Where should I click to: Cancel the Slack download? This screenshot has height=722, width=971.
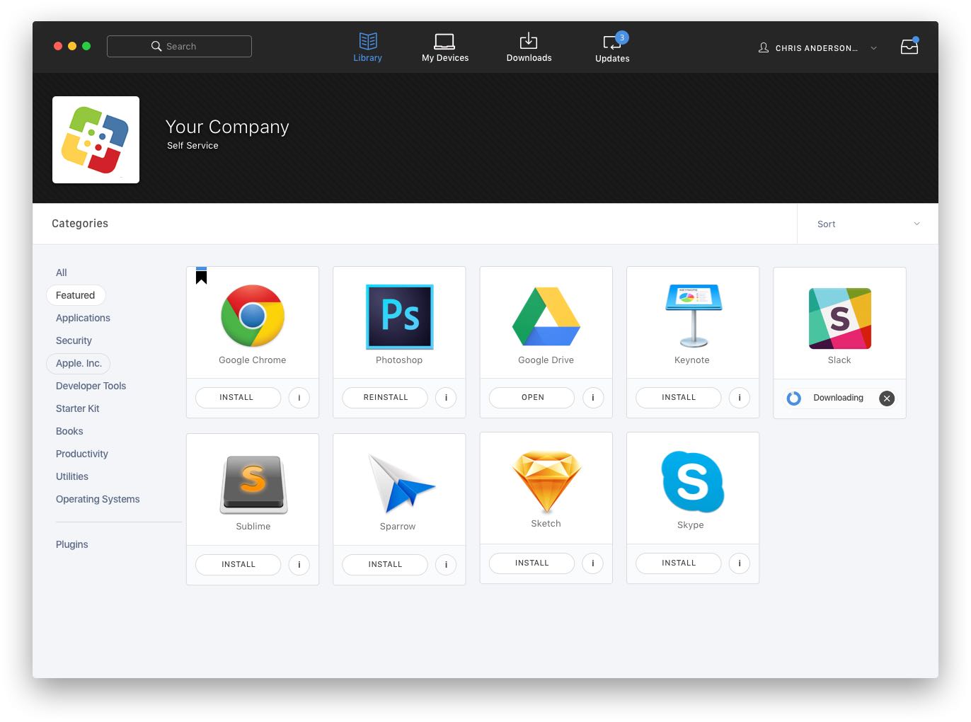886,399
